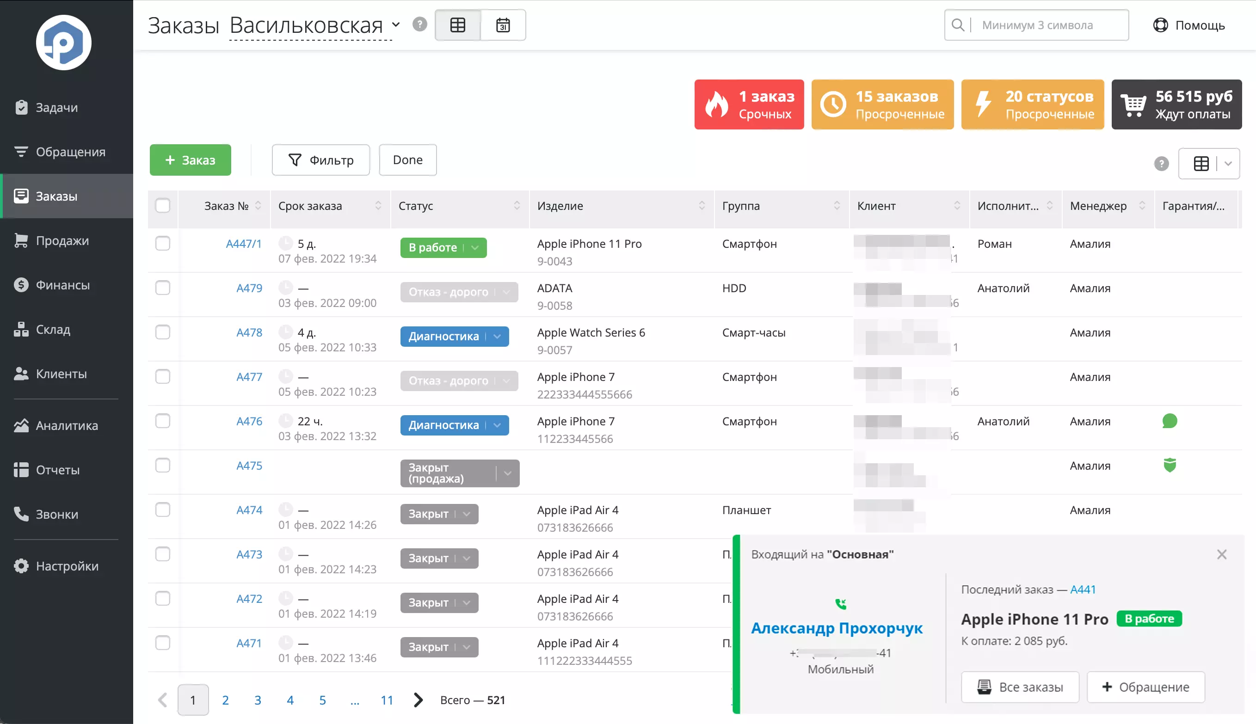Screen dimensions: 1256x724
Task: Open Аналитика in sidebar
Action: pyautogui.click(x=67, y=426)
